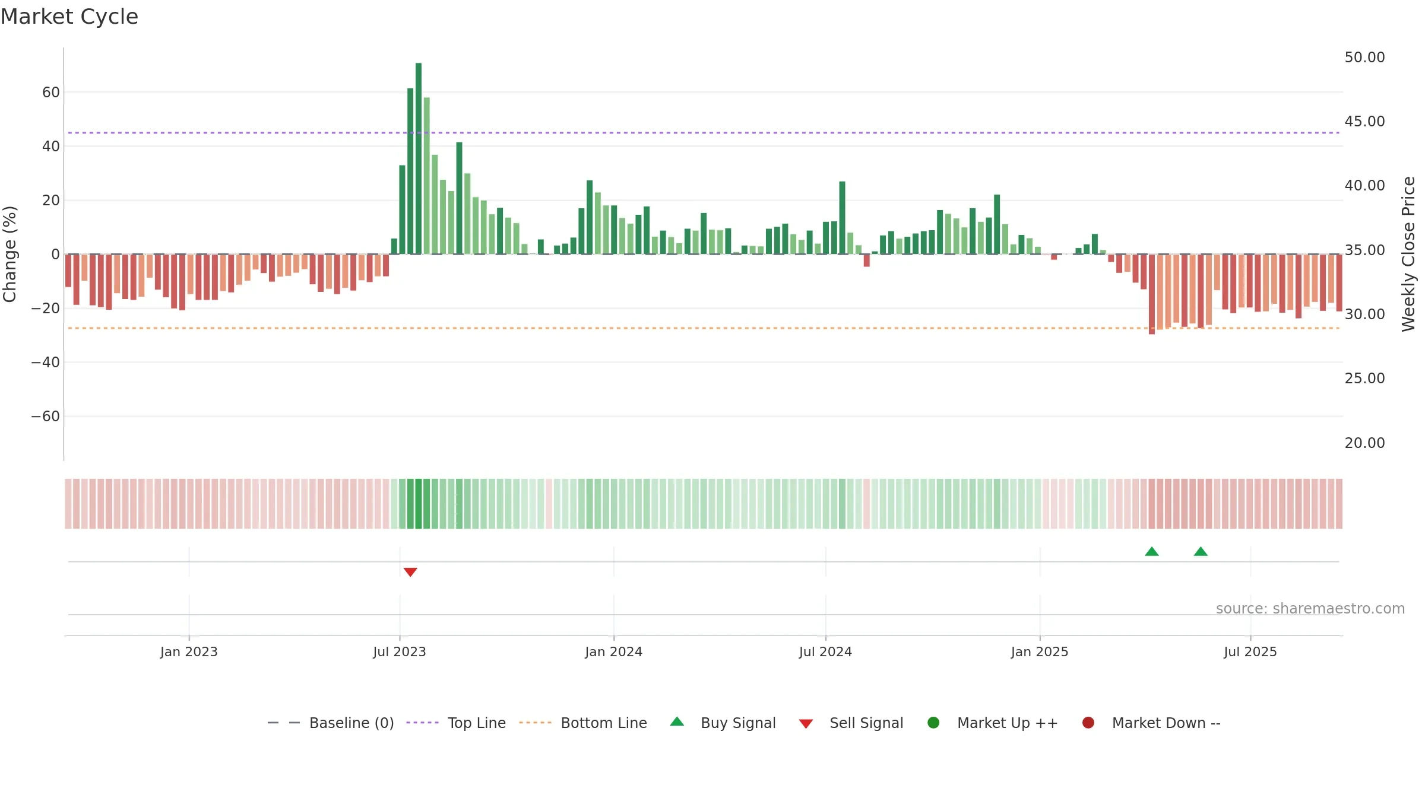The height and width of the screenshot is (801, 1425).
Task: Click the red Market Down legend circle
Action: 1088,723
